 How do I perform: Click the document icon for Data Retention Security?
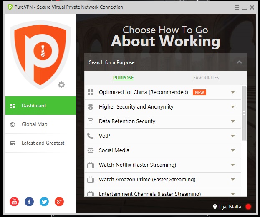click(91, 121)
